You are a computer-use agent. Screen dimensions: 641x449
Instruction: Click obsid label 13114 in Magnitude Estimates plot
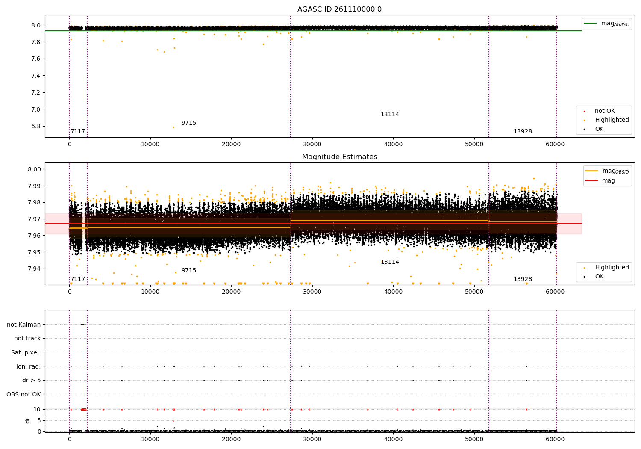pos(390,262)
